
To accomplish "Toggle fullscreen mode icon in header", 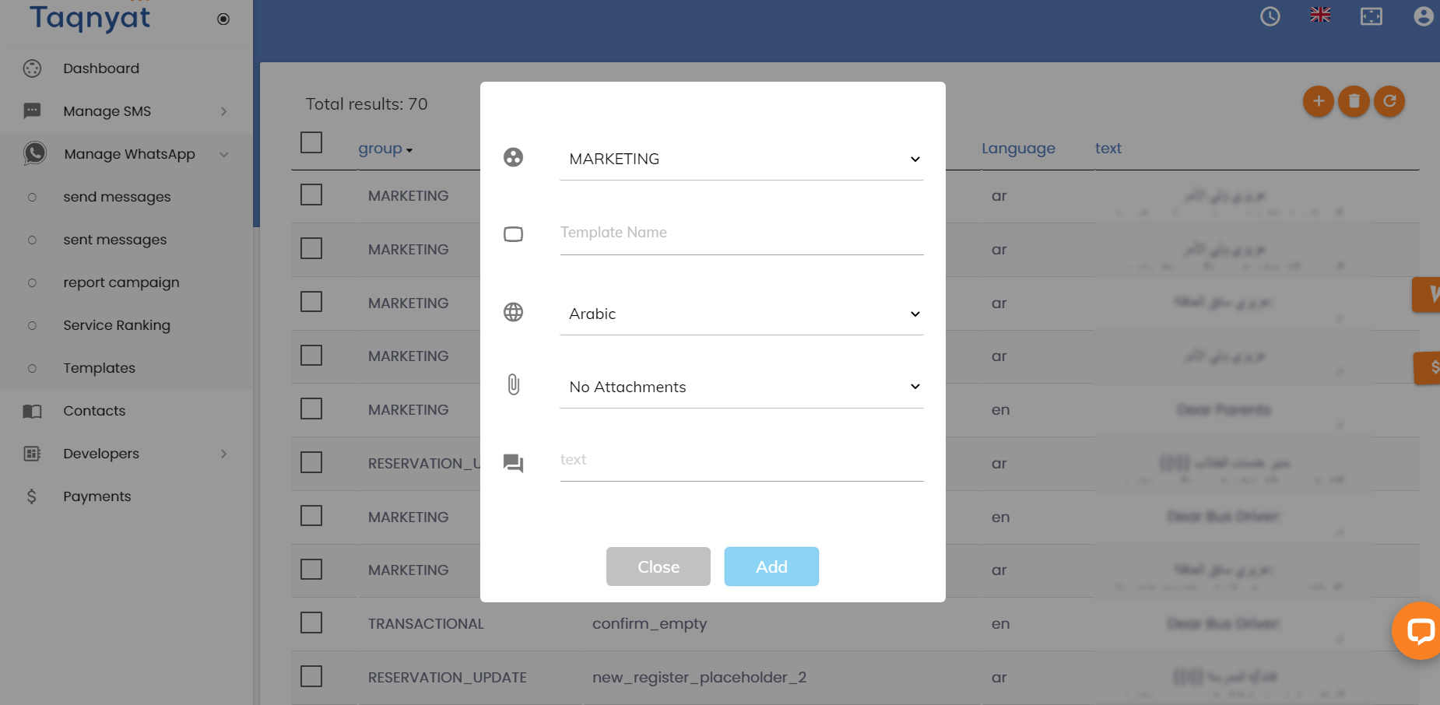I will (x=1372, y=16).
